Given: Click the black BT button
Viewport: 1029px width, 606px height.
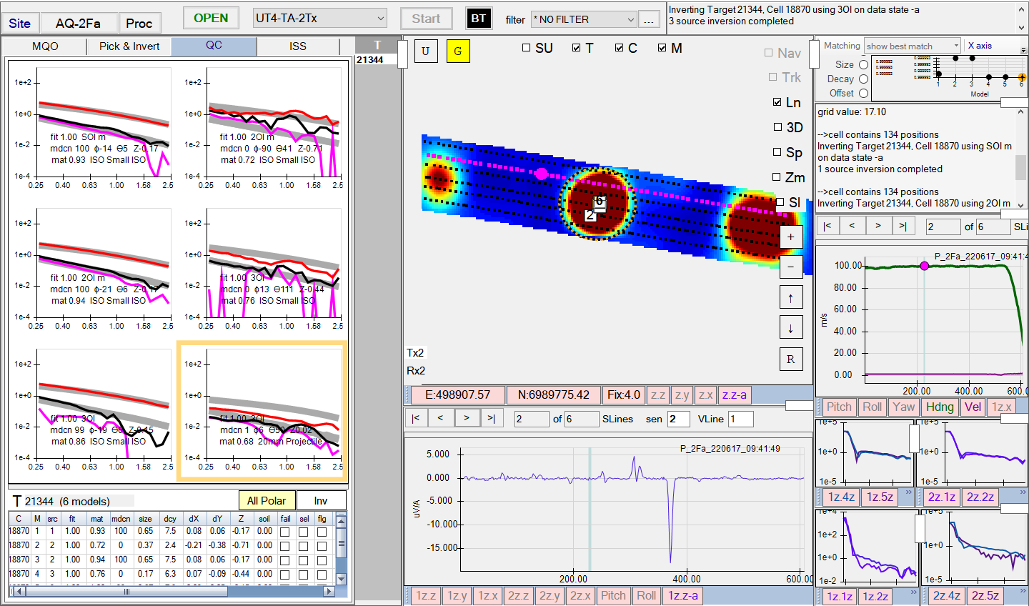Looking at the screenshot, I should click(x=479, y=19).
